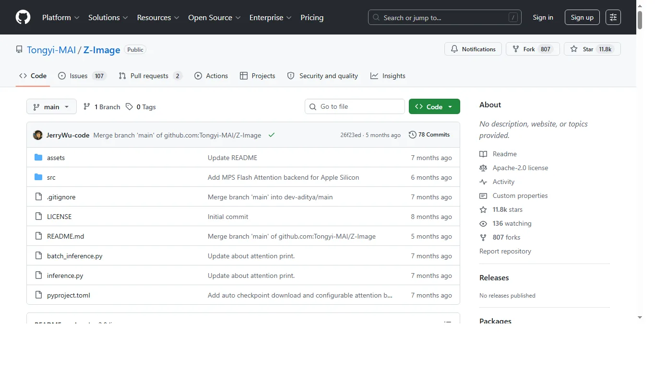
Task: Click the clock icon by 78 Commits
Action: 412,135
